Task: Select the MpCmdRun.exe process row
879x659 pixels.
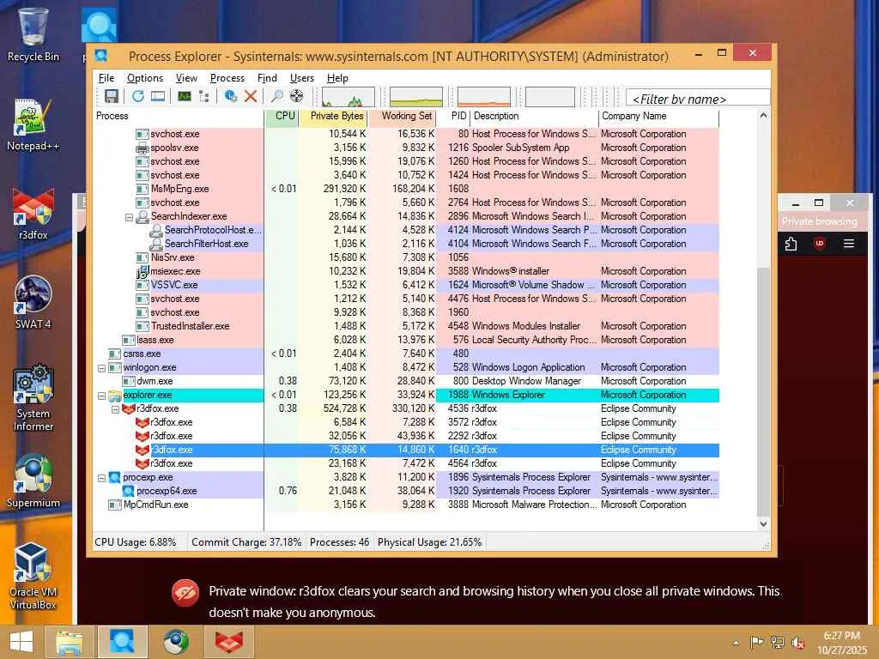Action: pyautogui.click(x=406, y=505)
